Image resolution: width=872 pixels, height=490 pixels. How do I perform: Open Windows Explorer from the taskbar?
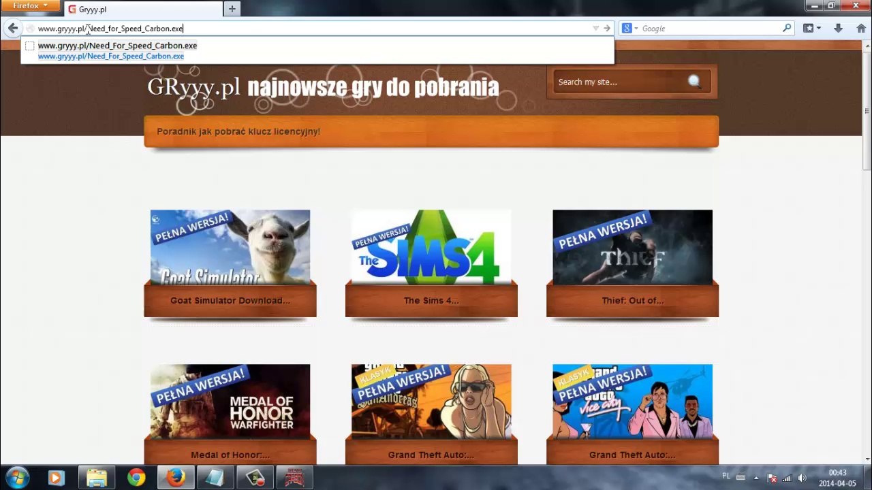click(x=96, y=478)
